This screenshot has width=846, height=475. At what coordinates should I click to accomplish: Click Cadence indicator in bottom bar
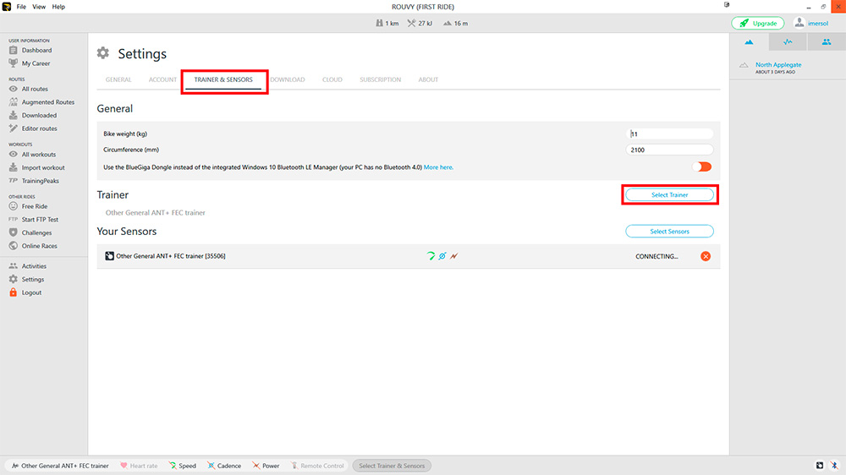[224, 466]
